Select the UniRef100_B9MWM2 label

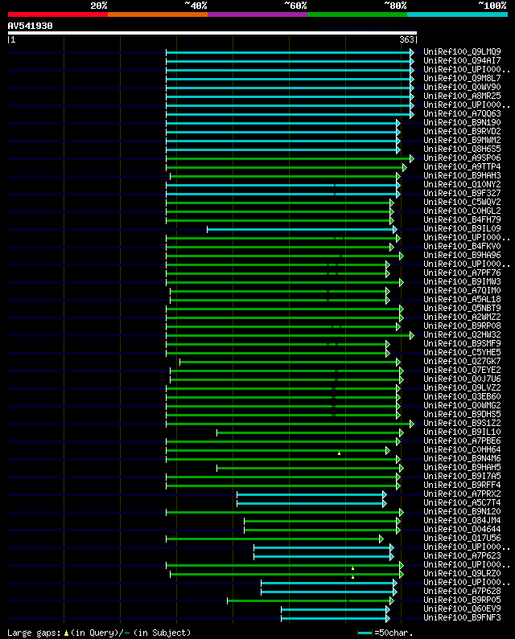click(462, 140)
